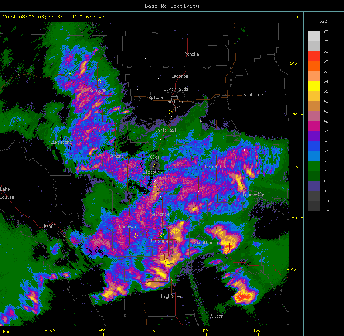The image size is (344, 336).
Task: Click the orange 57-60 dBZ legend swatch
Action: [314, 66]
